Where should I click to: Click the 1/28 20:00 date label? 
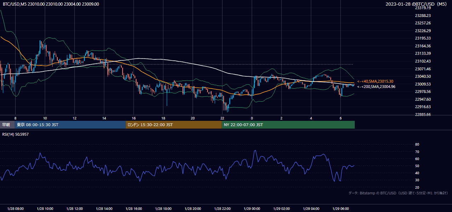pos(193,209)
